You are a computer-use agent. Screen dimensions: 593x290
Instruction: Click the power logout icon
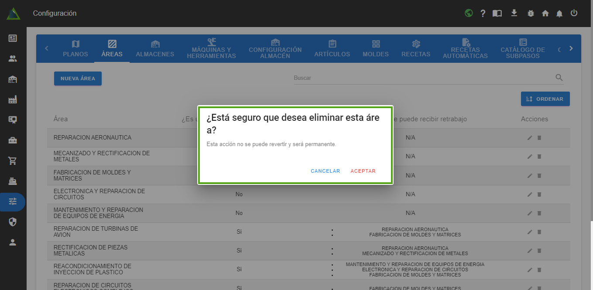pos(574,13)
